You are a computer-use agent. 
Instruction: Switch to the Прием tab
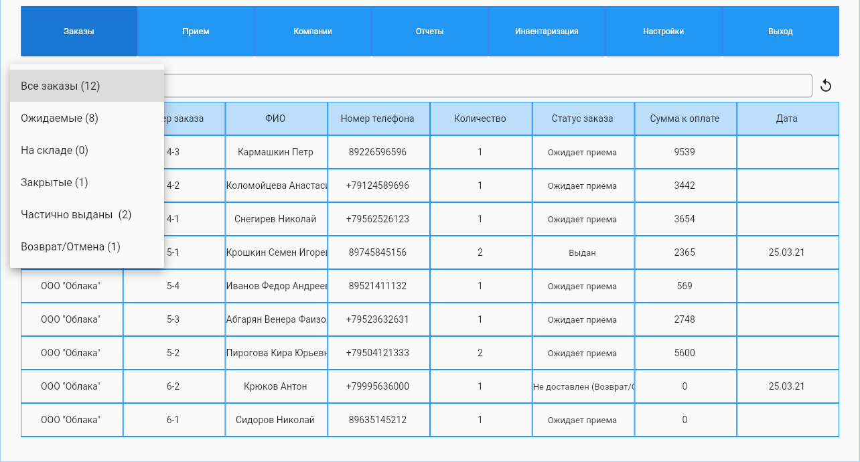196,31
